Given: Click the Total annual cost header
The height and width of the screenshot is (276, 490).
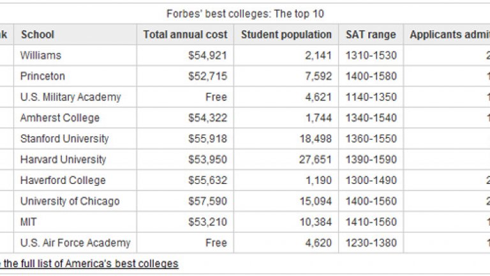Looking at the screenshot, I should click(185, 34).
